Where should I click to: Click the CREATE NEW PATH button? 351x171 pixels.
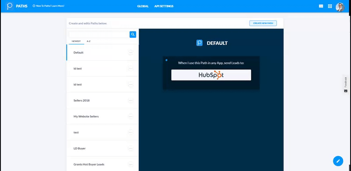(263, 23)
